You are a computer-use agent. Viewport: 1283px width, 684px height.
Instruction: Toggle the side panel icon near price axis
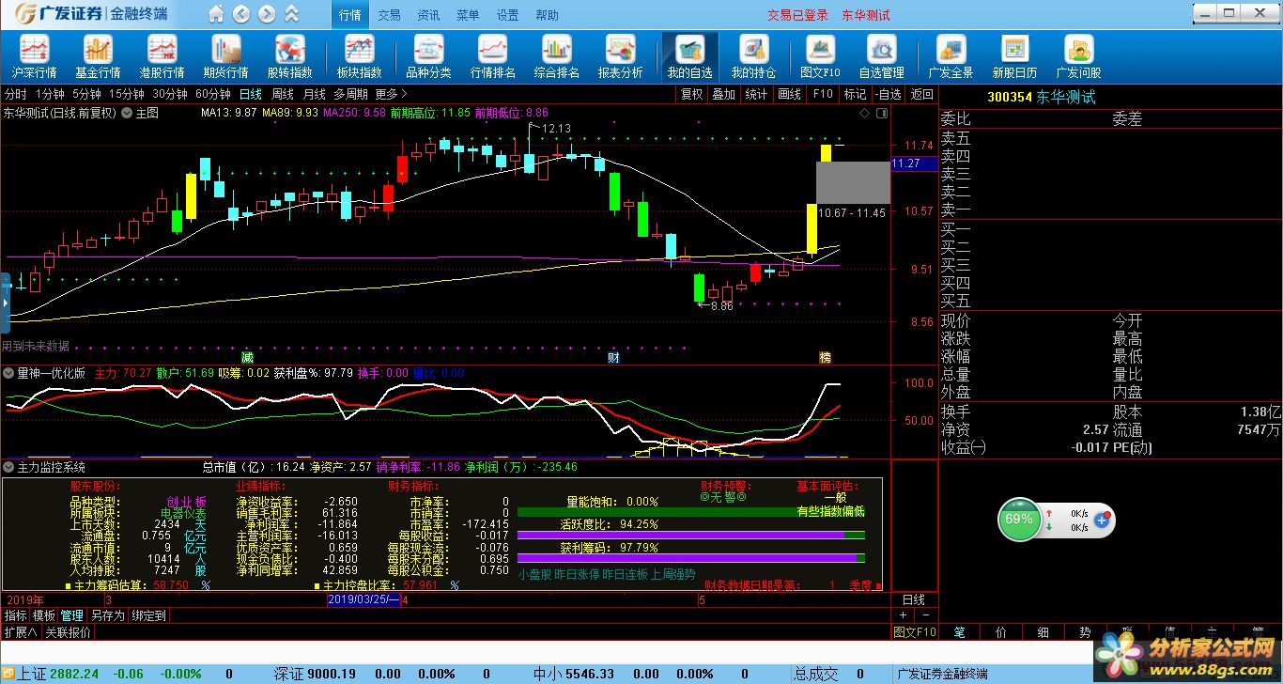pos(881,113)
